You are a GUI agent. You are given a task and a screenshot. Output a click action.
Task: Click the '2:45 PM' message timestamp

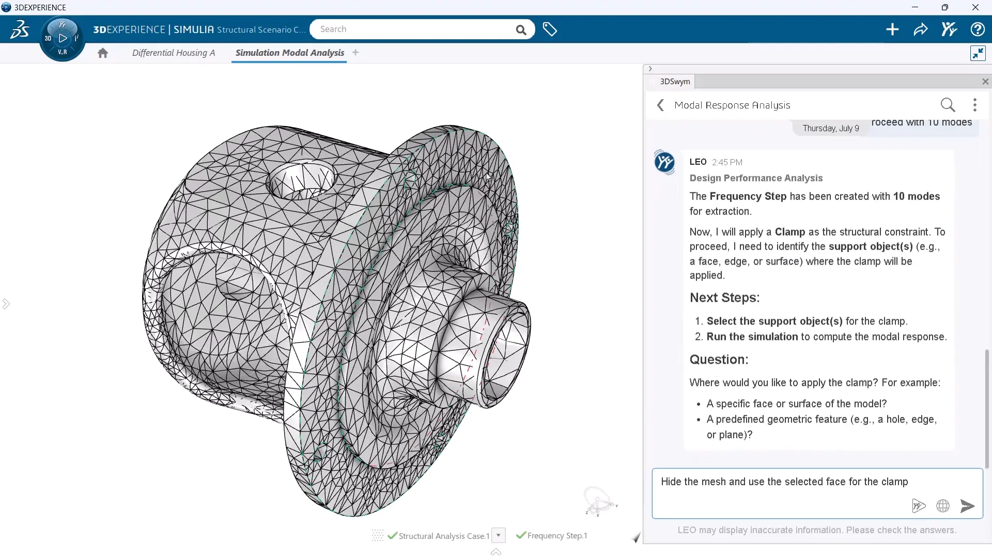727,162
